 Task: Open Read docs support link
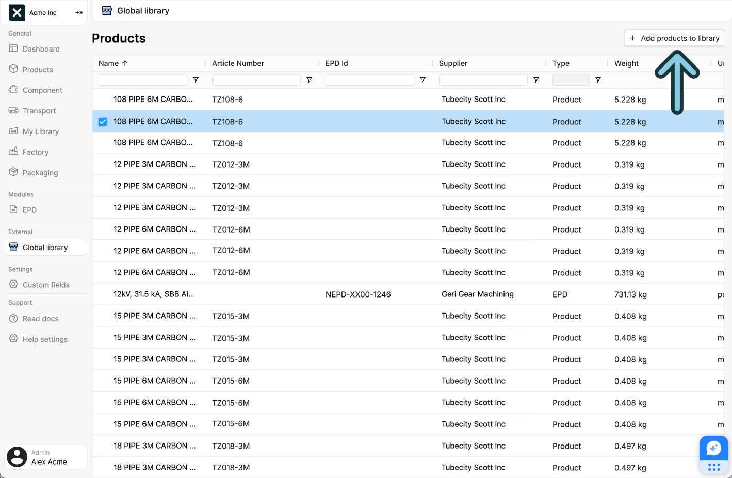40,318
